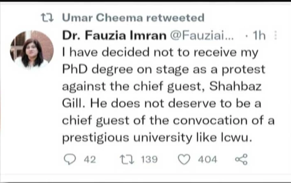Viewport: 291px width, 183px height.
Task: Open the share icon on the tweet
Action: [x=240, y=159]
